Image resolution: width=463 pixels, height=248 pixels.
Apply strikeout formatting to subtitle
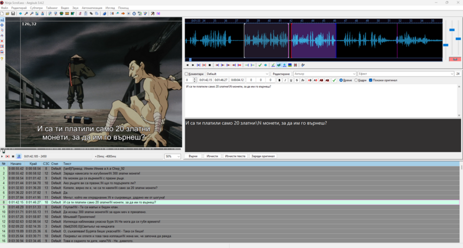point(297,80)
